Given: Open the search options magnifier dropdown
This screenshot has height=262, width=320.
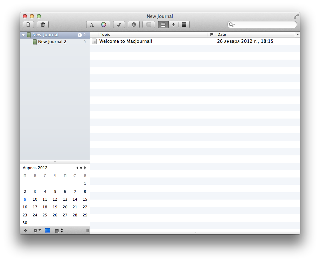Looking at the screenshot, I should (232, 25).
